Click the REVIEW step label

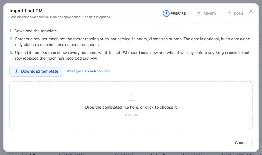coord(210,13)
